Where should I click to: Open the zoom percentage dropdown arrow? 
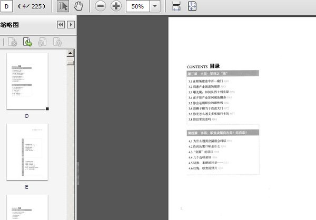155,6
